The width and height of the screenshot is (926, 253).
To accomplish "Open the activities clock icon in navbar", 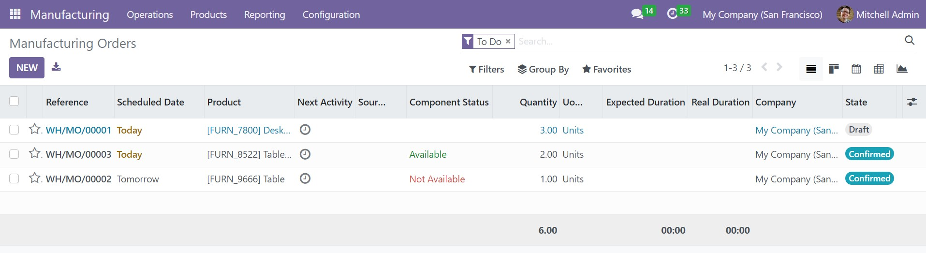I will pos(672,14).
